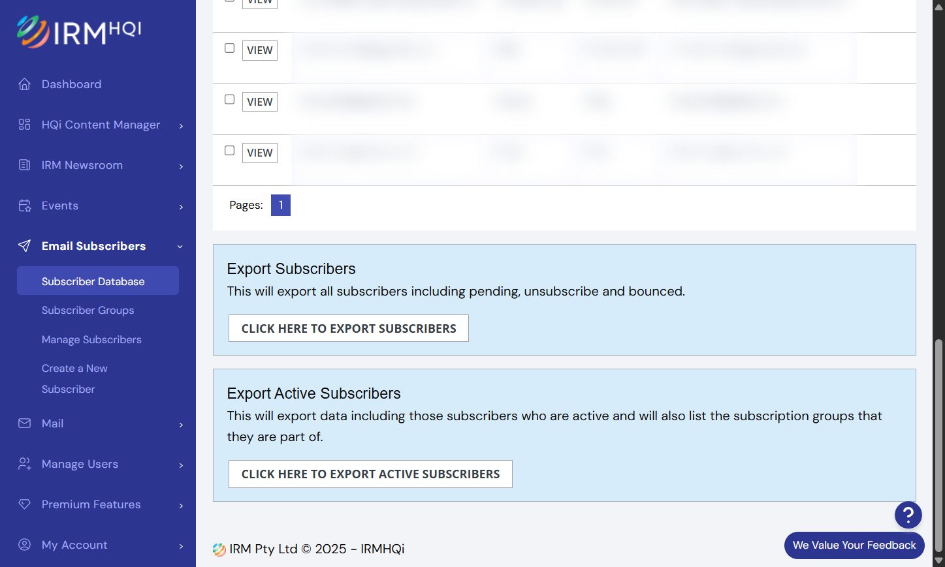Click the small IRM logo in the footer
The image size is (945, 567).
pos(219,549)
